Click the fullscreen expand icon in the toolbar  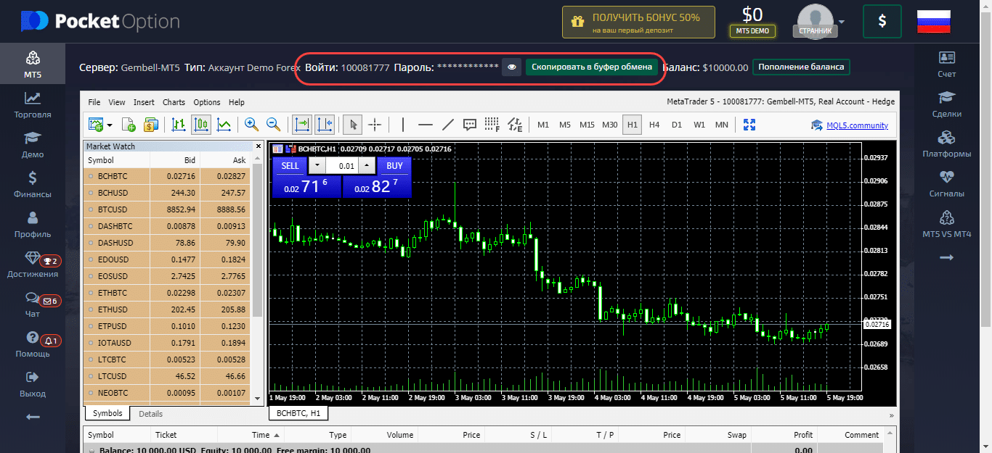coord(750,125)
